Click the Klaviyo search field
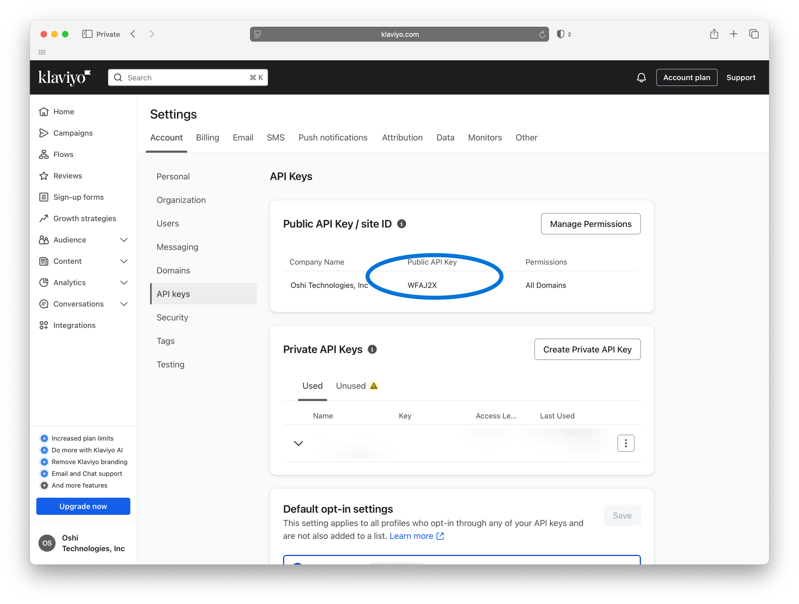799x604 pixels. pos(188,77)
